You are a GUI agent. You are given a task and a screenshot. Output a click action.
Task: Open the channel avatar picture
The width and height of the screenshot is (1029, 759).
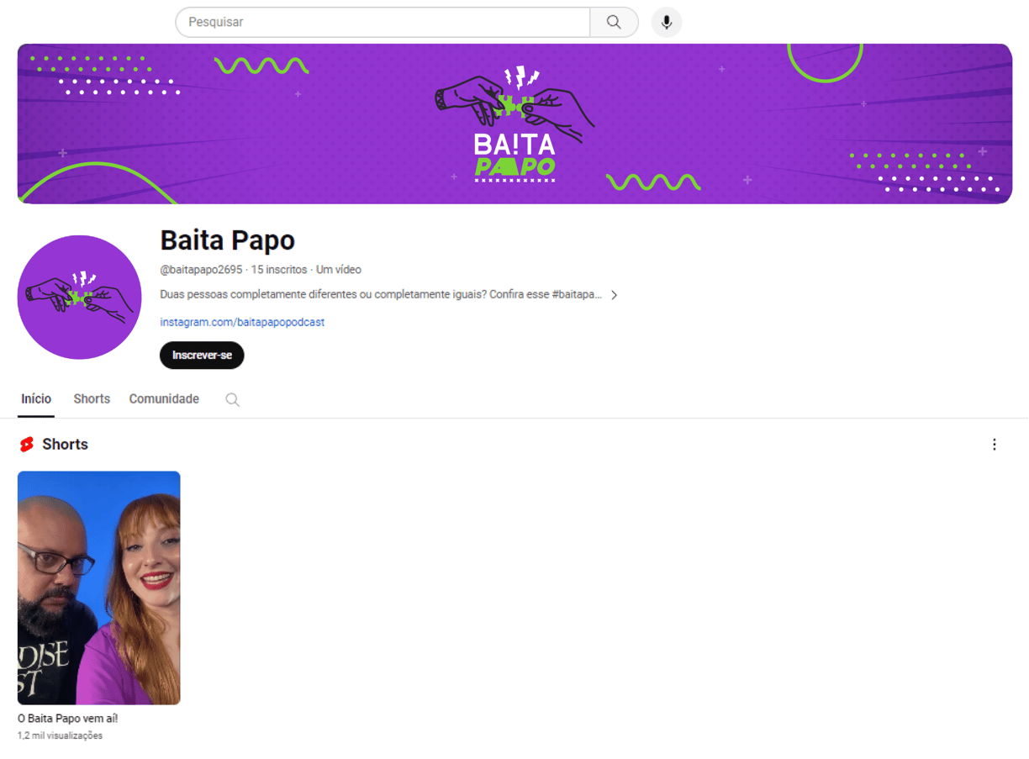point(80,298)
